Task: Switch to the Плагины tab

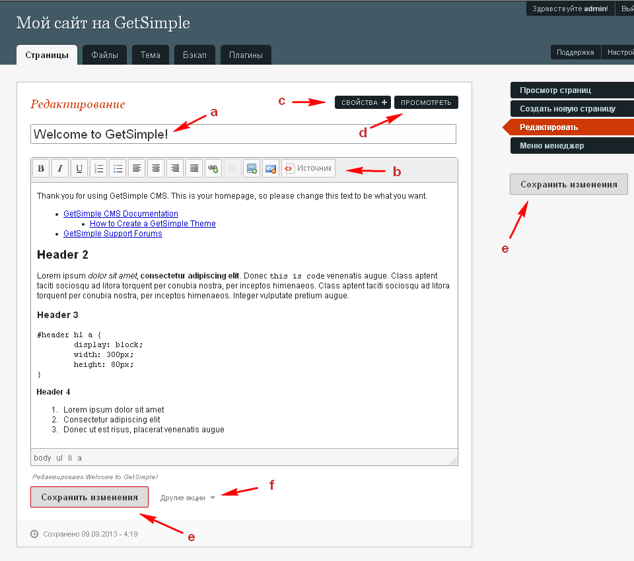Action: (246, 55)
